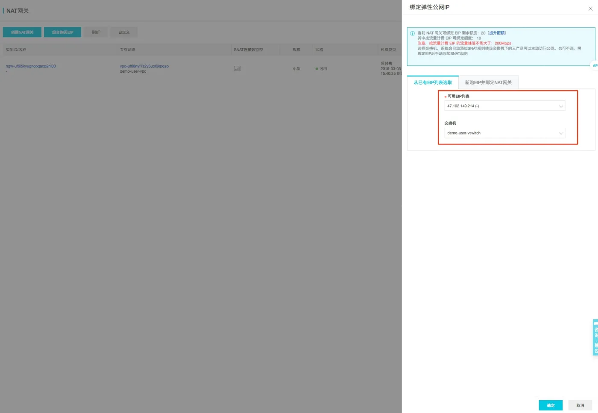
Task: Click the info icon in the notice box
Action: tap(412, 33)
